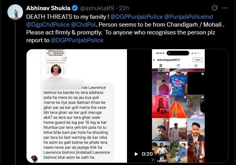
Task: Open the @DgpChdPolice mention
Action: (48, 25)
